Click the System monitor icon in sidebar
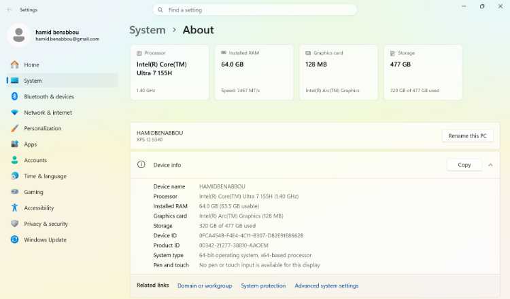This screenshot has height=299, width=510. tap(15, 81)
